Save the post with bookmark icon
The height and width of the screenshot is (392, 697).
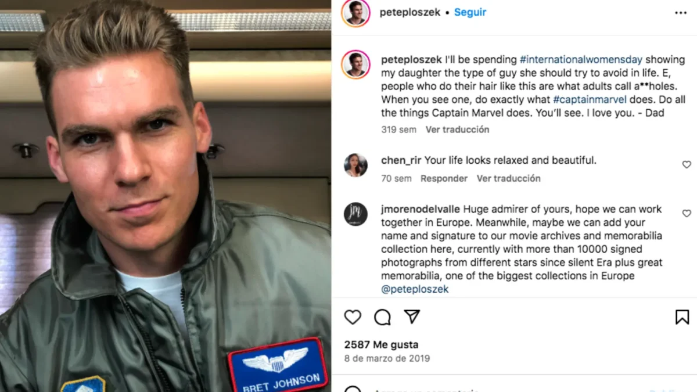tap(682, 317)
